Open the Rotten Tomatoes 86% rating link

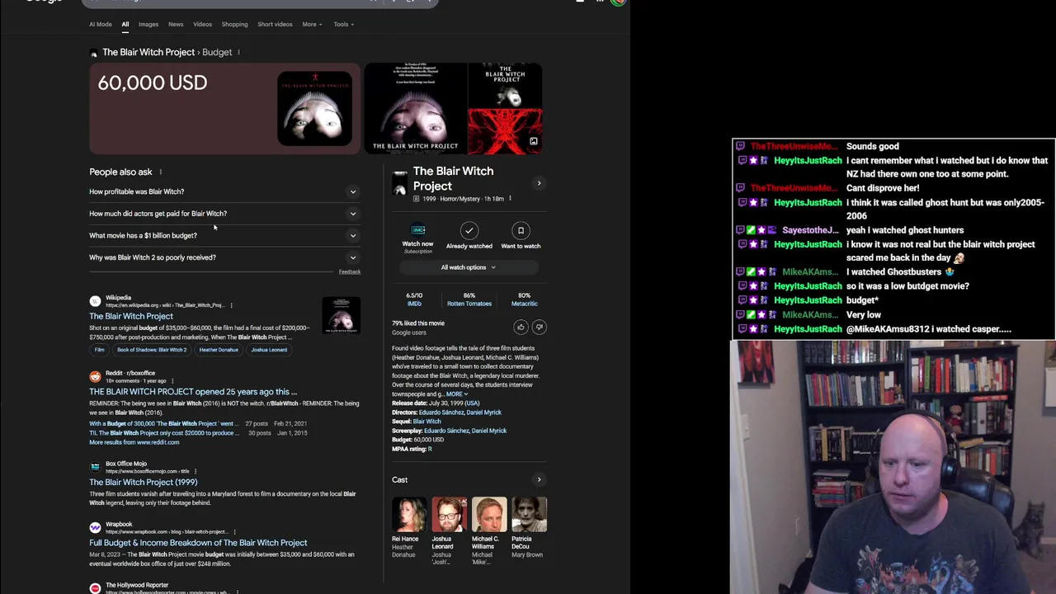tap(469, 299)
